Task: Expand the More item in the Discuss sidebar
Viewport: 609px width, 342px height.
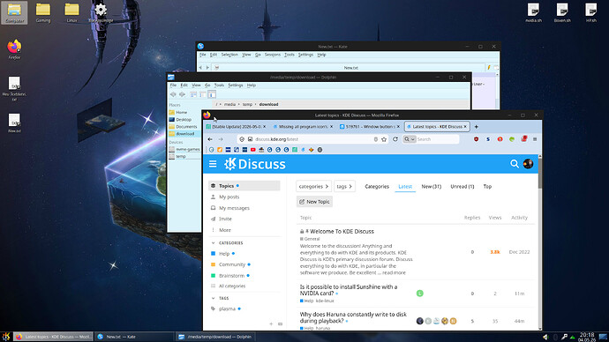Action: [x=225, y=230]
